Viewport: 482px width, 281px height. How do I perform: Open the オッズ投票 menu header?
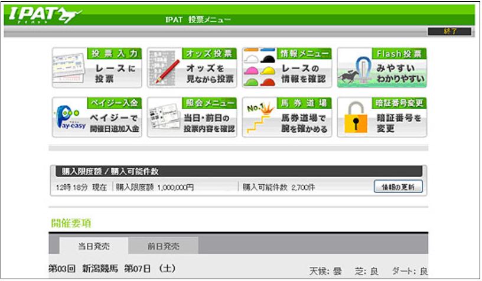point(209,54)
